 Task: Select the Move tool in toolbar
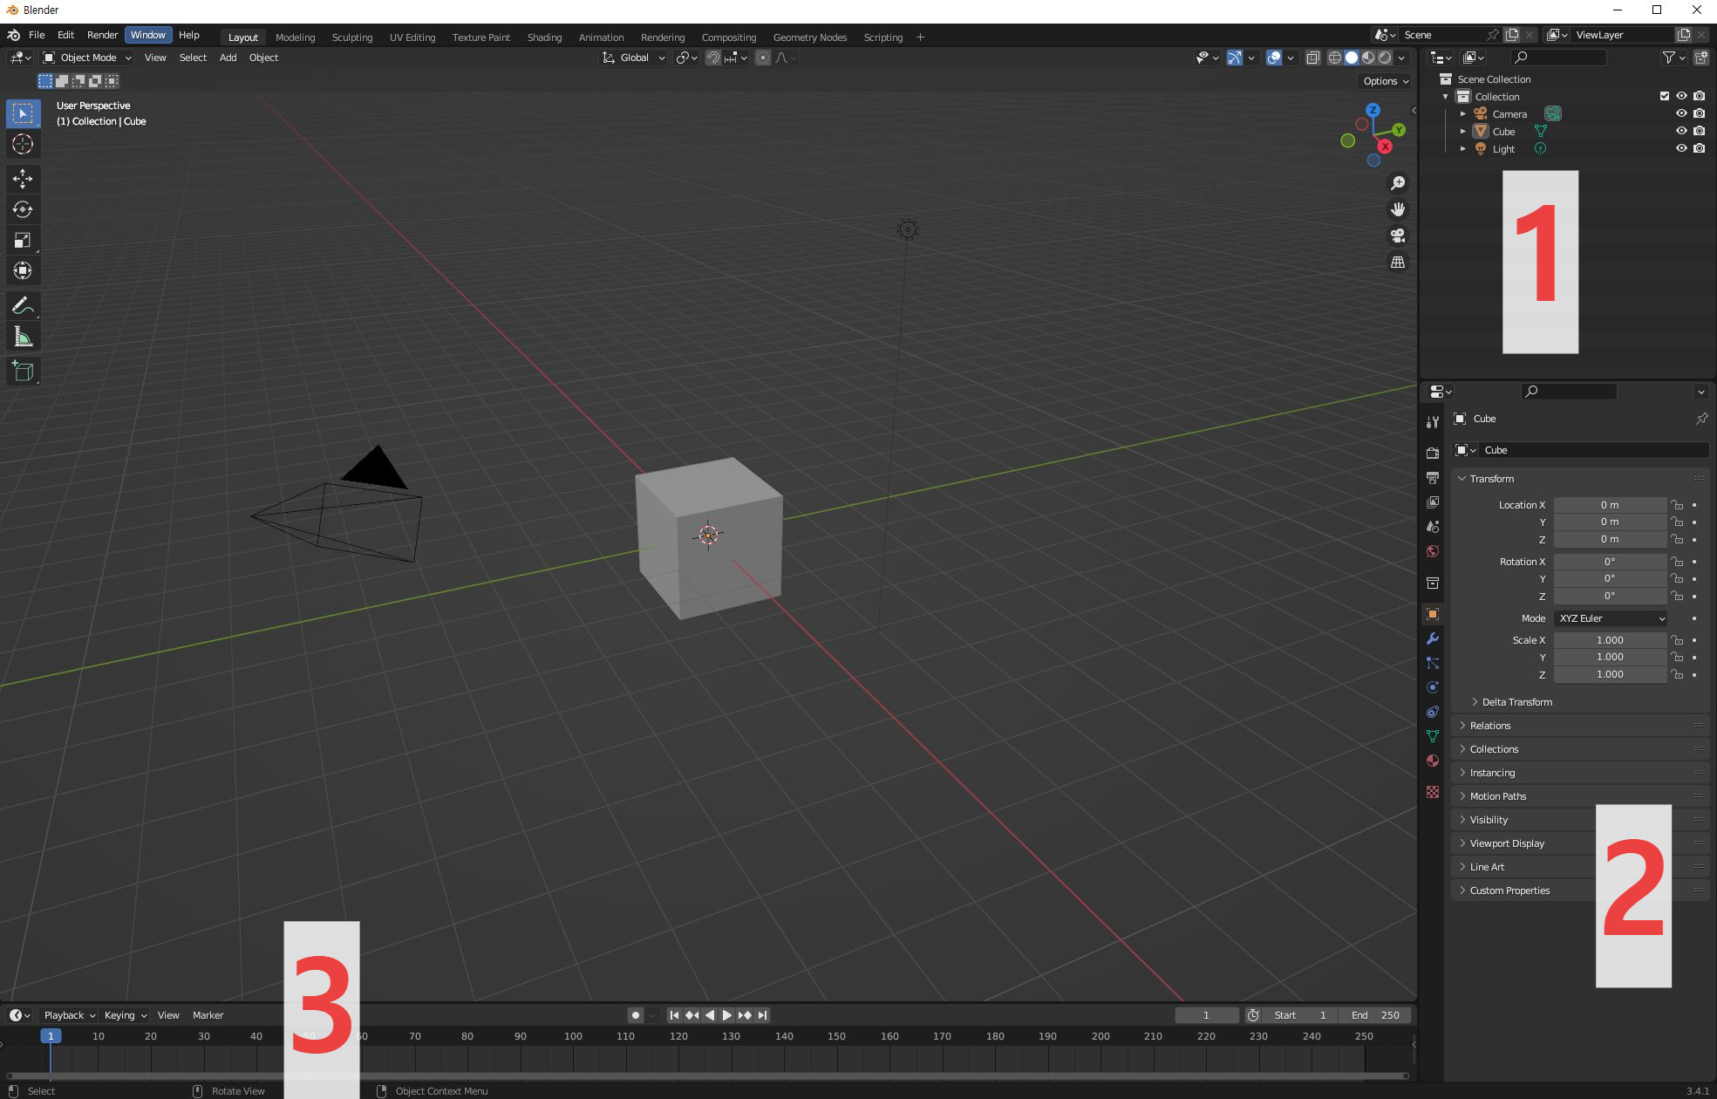pyautogui.click(x=23, y=179)
